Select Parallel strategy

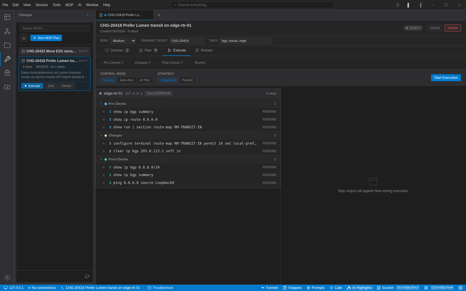click(188, 80)
